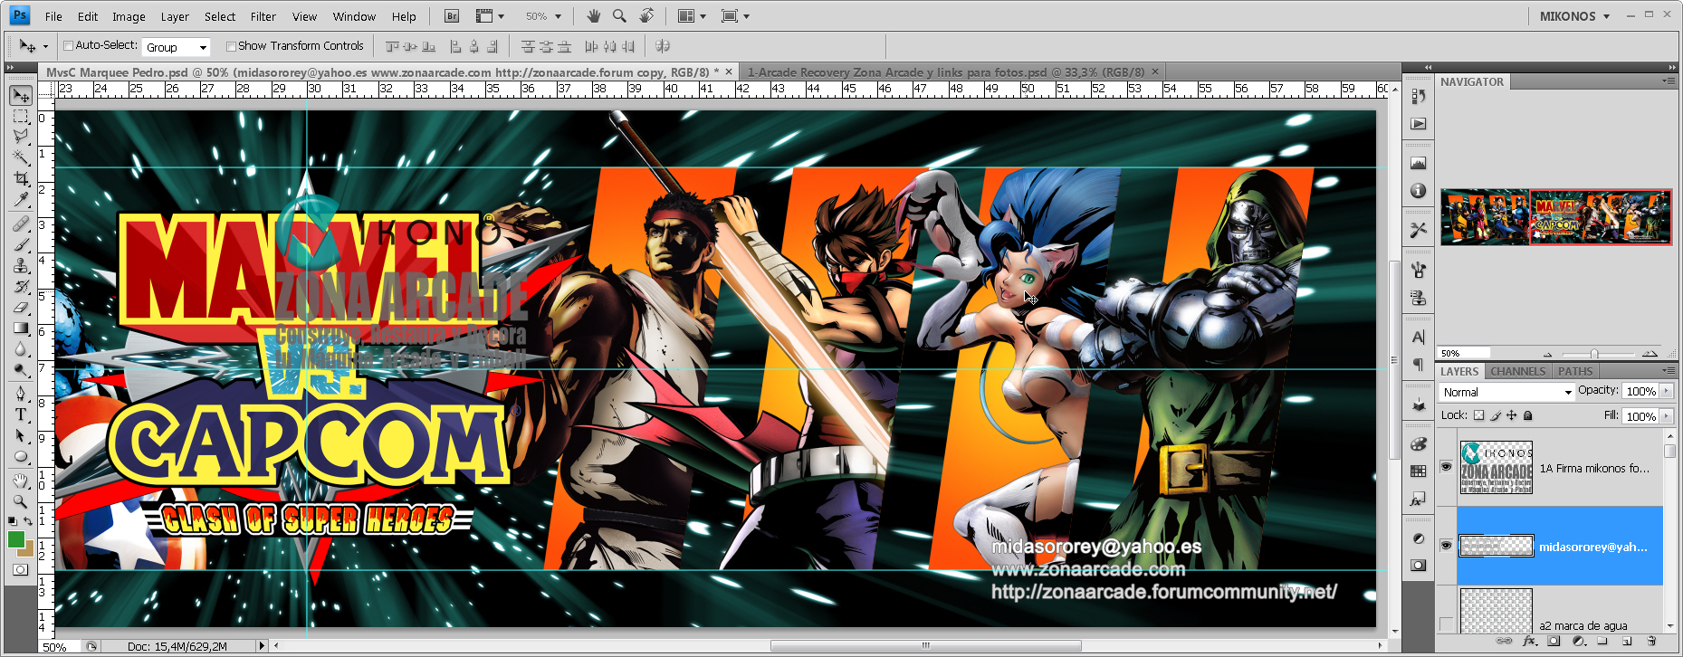1683x657 pixels.
Task: Toggle Quick Mask mode
Action: coord(21,570)
